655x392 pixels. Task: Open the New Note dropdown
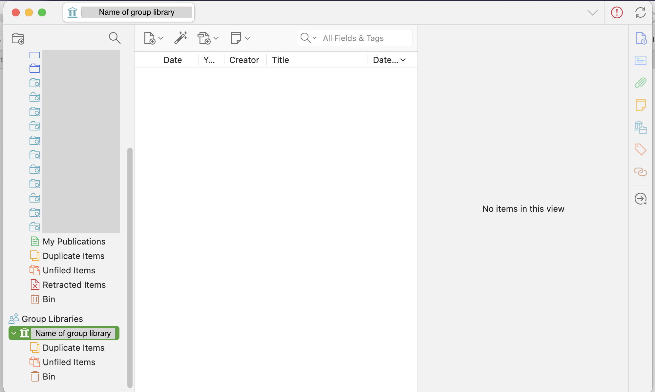point(240,38)
